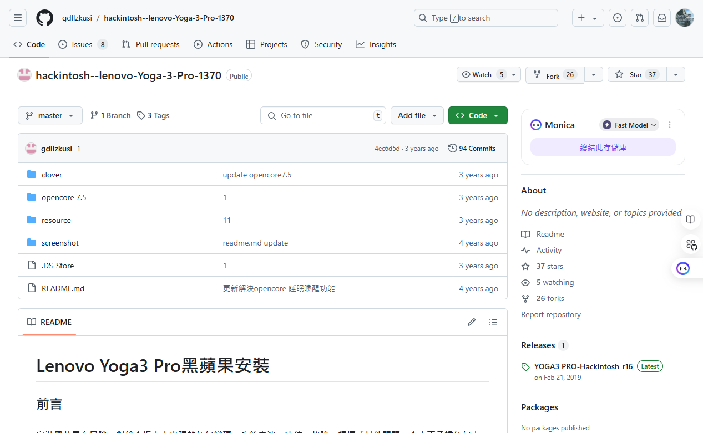Open the opencore 7.5 folder
703x433 pixels.
tap(64, 197)
